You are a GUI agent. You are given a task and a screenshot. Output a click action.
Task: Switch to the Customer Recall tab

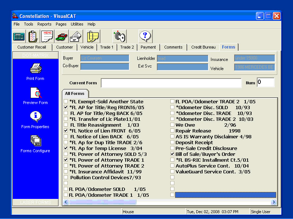[x=32, y=47]
